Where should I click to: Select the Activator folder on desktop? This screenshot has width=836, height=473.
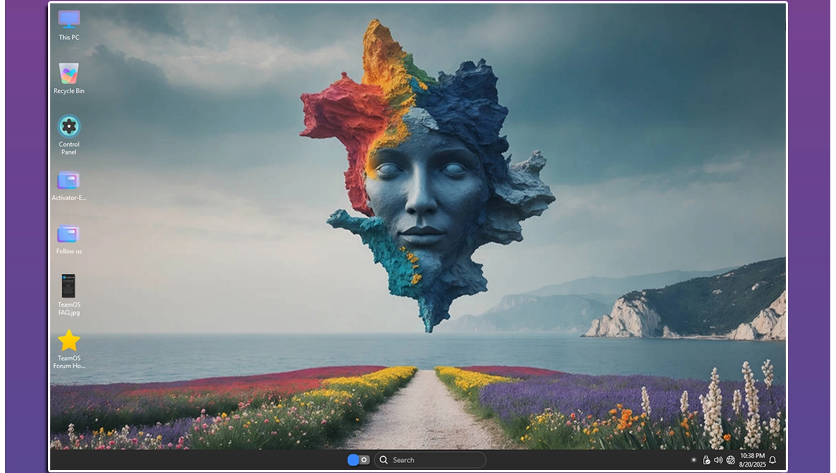[x=69, y=181]
